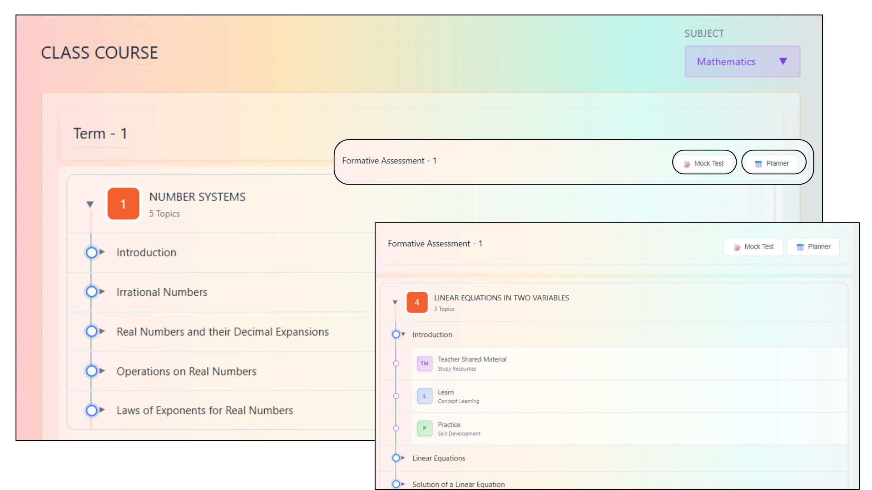Collapse the Number Systems chapter arrow
The image size is (872, 490).
[x=90, y=204]
